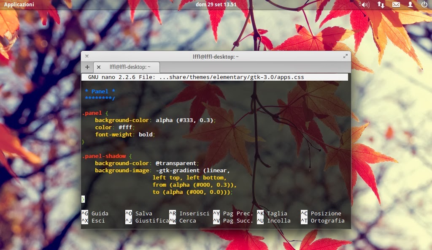
Task: Click the ^Y Pag Prec. shortcut
Action: (233, 213)
